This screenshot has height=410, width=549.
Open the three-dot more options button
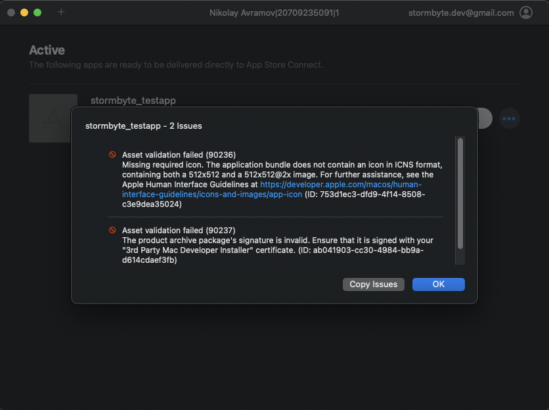click(x=509, y=118)
